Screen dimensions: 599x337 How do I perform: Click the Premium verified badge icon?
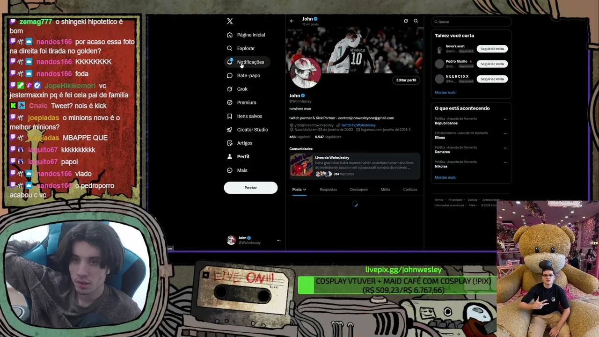(x=230, y=103)
